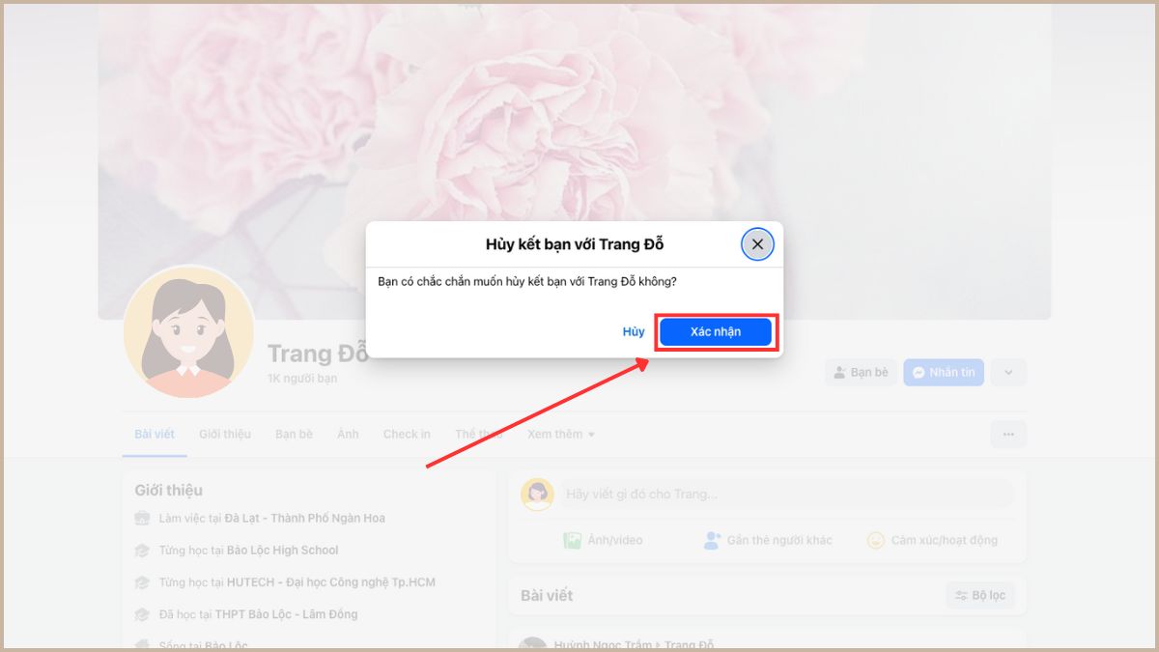This screenshot has height=652, width=1159.
Task: Open the Bạn bè tab
Action: pos(294,434)
